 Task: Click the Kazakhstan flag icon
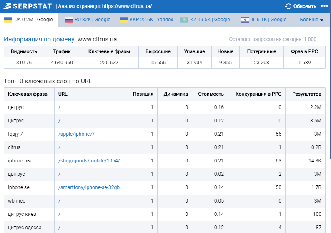(184, 20)
